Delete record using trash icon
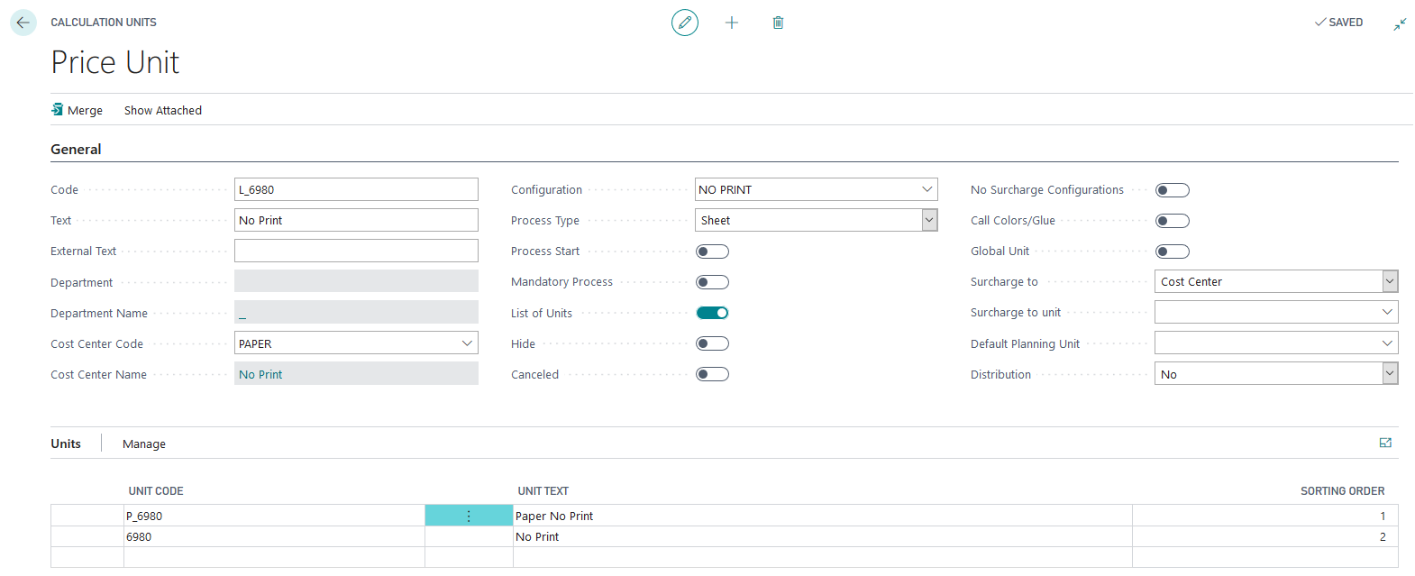Viewport: 1415px width, 576px height. tap(778, 23)
